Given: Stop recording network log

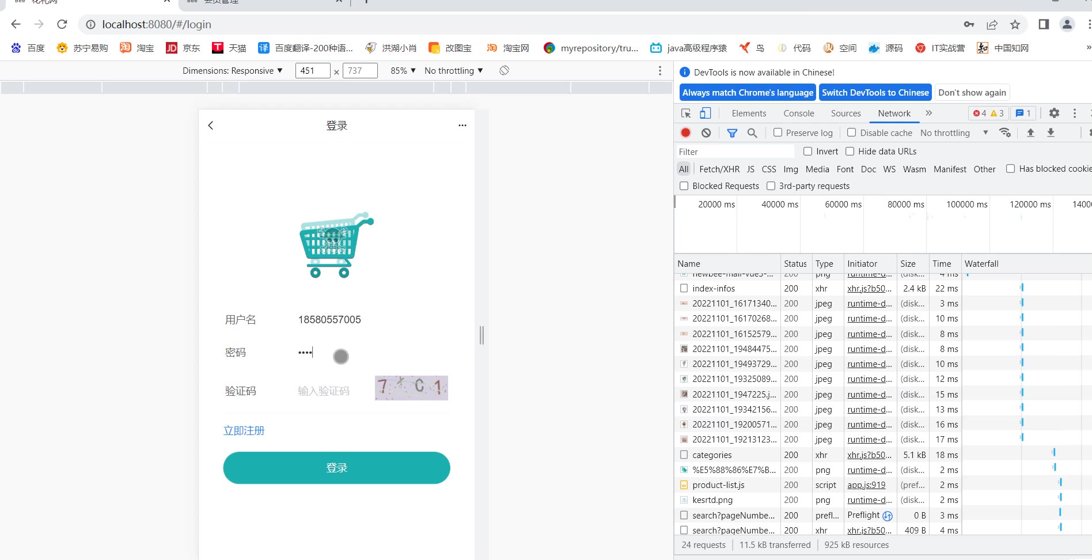Looking at the screenshot, I should tap(685, 133).
